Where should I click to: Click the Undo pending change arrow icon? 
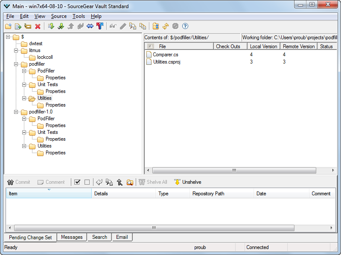click(x=99, y=182)
